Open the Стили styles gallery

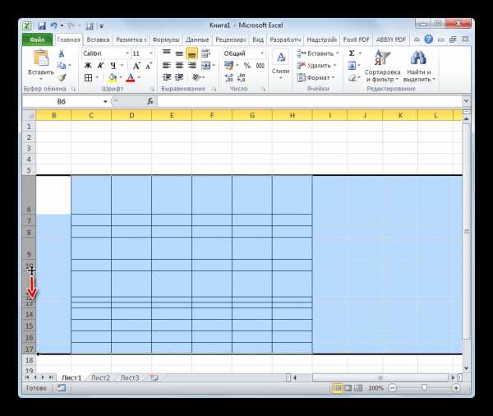[281, 66]
